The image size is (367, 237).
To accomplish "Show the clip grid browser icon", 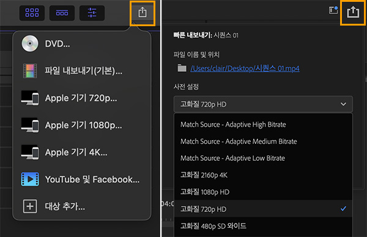I will (32, 13).
